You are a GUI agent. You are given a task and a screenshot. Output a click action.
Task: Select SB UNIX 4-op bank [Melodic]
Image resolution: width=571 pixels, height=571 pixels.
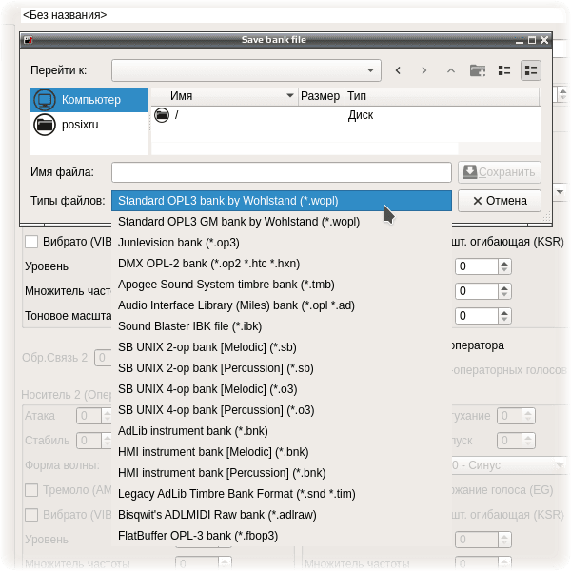282,389
